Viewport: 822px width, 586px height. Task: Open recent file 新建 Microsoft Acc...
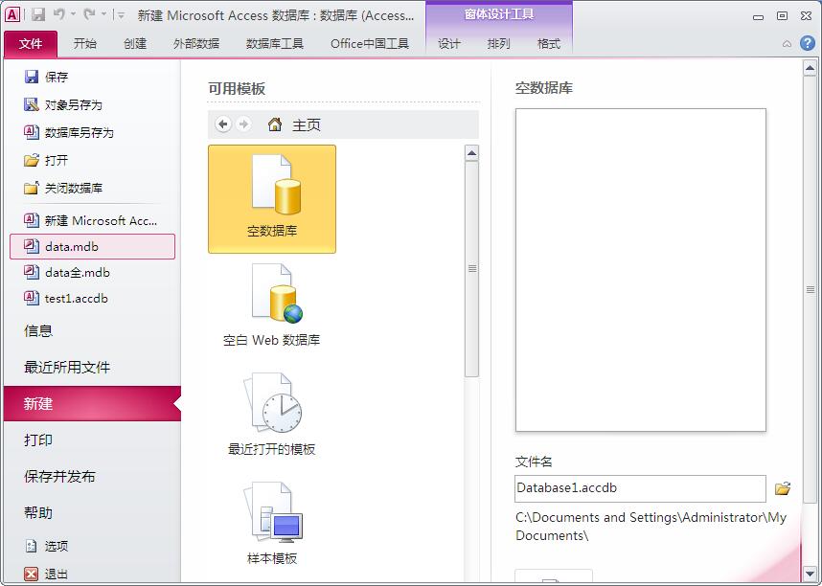91,220
